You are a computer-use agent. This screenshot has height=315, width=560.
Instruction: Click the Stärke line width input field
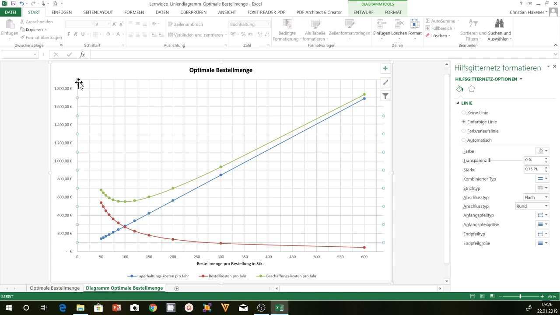[x=533, y=169]
